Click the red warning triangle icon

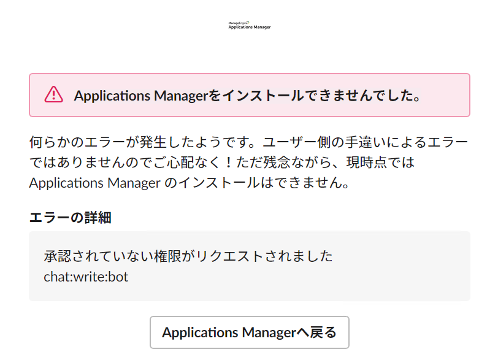click(x=54, y=94)
